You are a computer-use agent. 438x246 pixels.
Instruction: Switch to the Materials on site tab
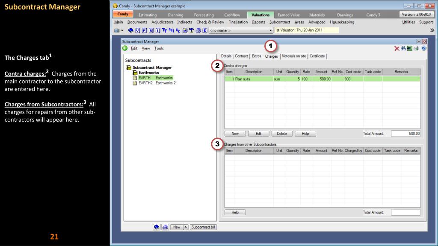click(294, 56)
